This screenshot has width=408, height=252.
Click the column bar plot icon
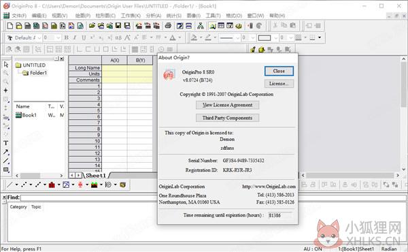(52, 185)
